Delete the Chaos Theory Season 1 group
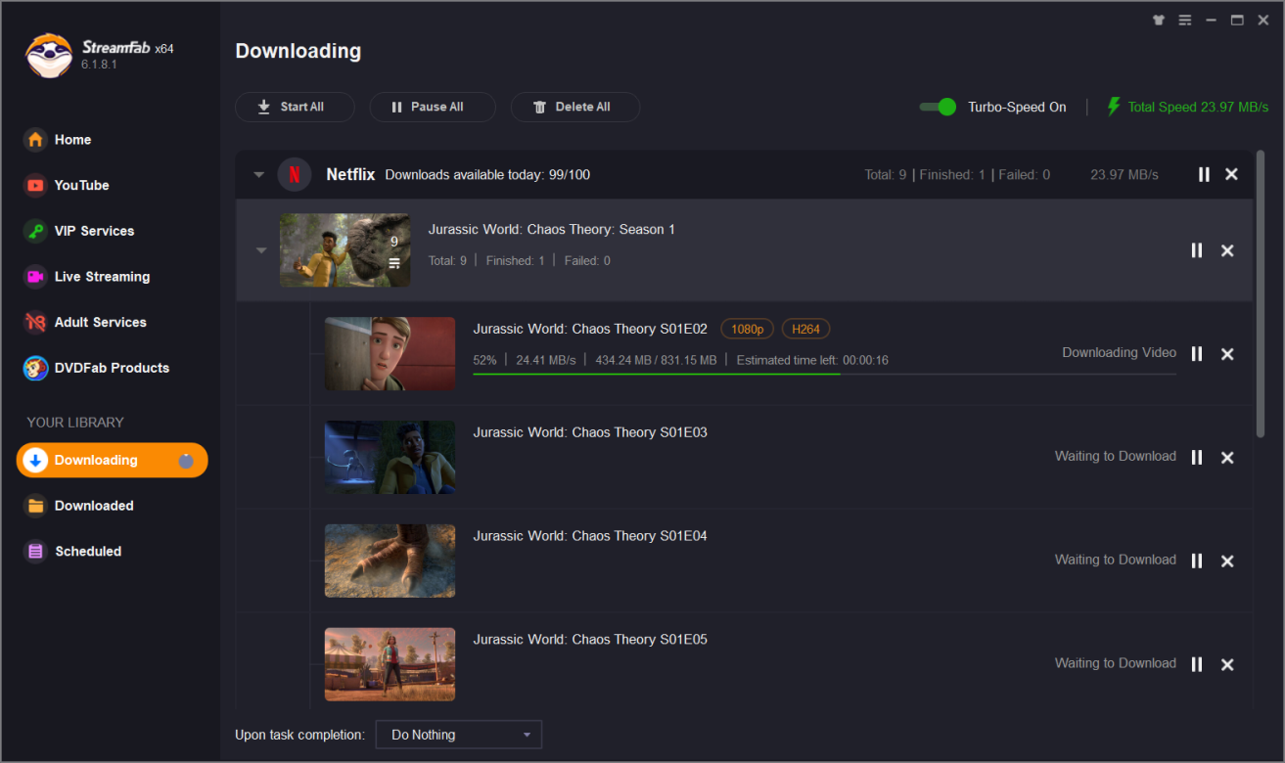 click(1227, 250)
